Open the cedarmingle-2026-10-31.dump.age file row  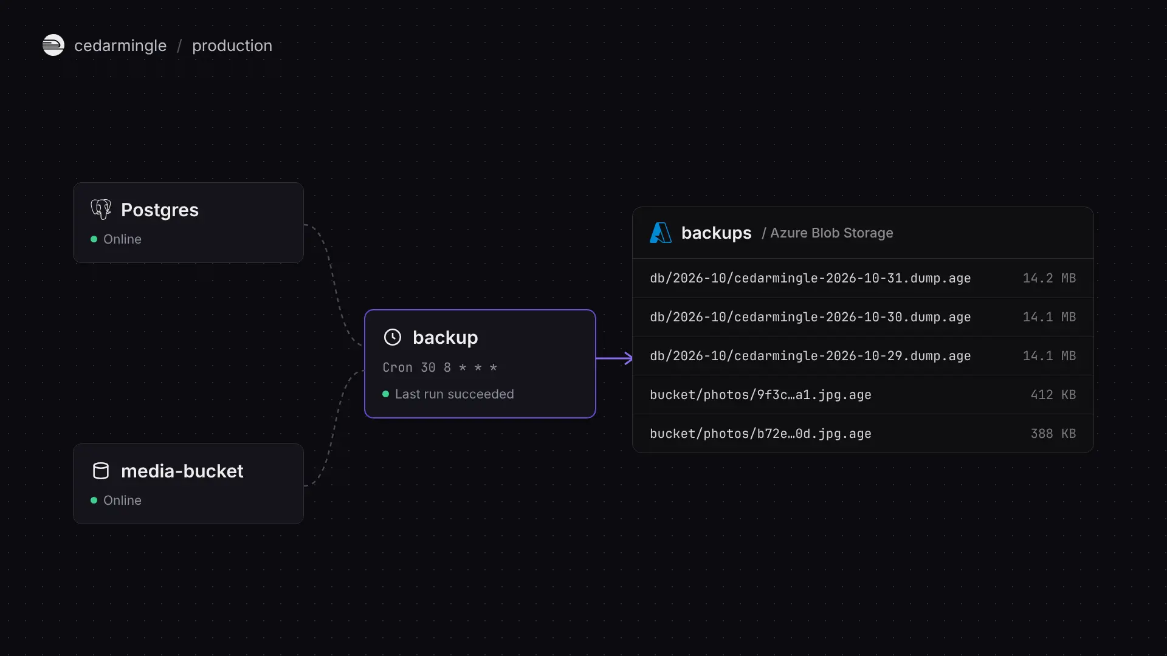pos(863,278)
